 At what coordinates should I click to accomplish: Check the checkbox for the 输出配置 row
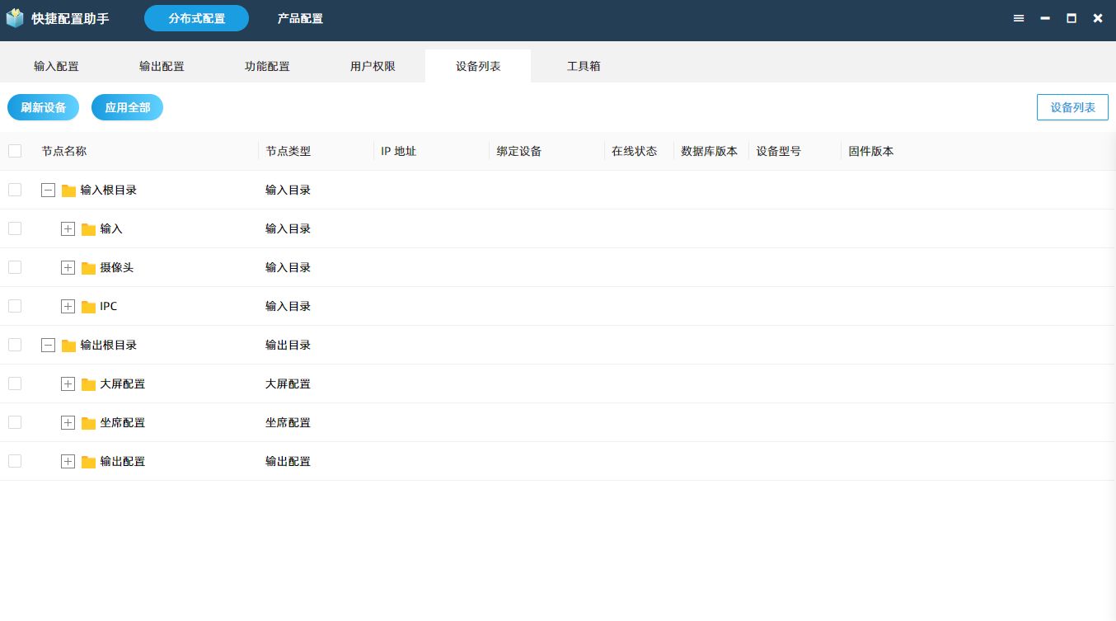click(x=15, y=461)
